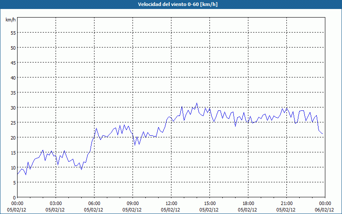Click the '05/02/12' date beneath '12:00'
This screenshot has width=342, height=214.
[171, 210]
